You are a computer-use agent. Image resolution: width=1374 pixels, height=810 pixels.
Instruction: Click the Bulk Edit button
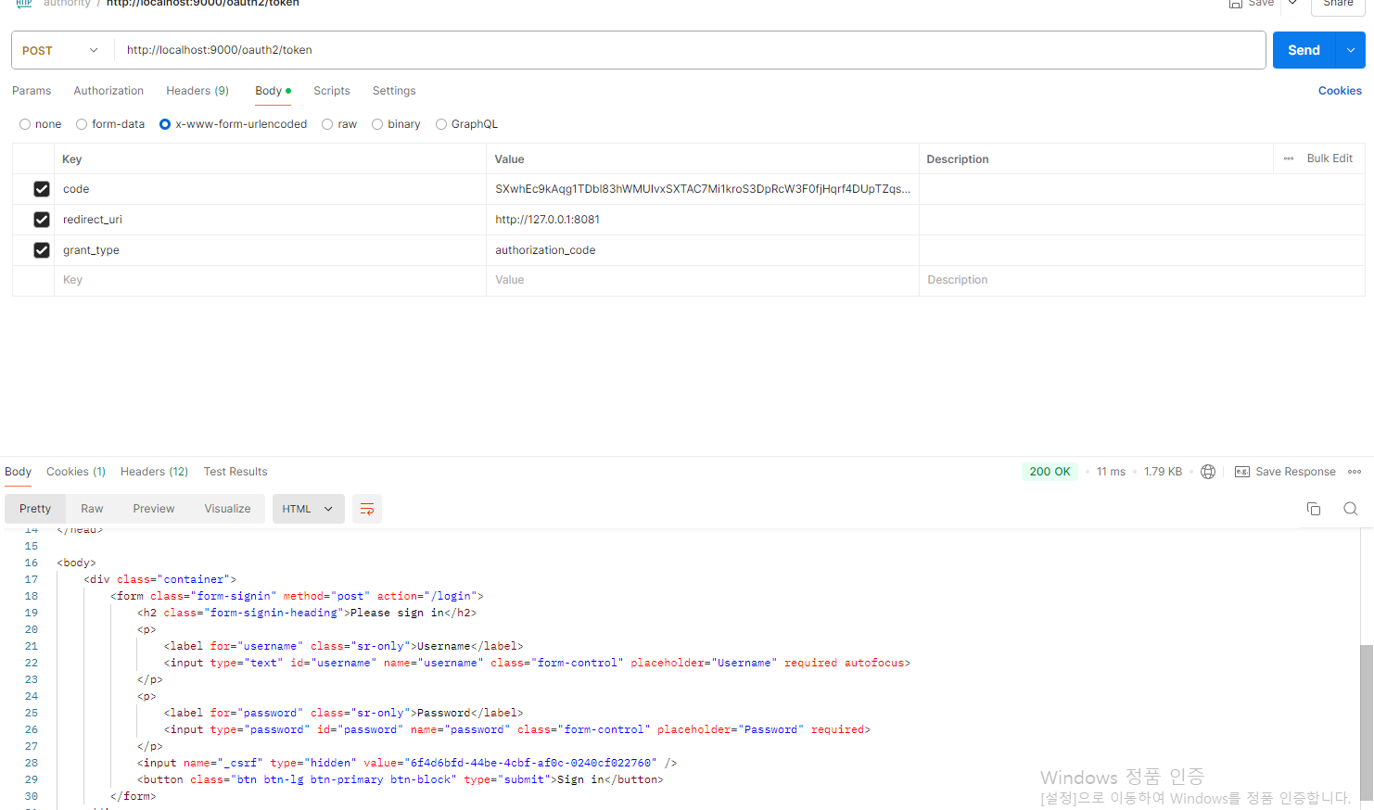click(1329, 158)
